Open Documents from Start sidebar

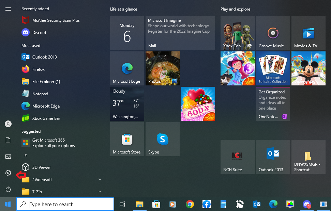pyautogui.click(x=8, y=140)
